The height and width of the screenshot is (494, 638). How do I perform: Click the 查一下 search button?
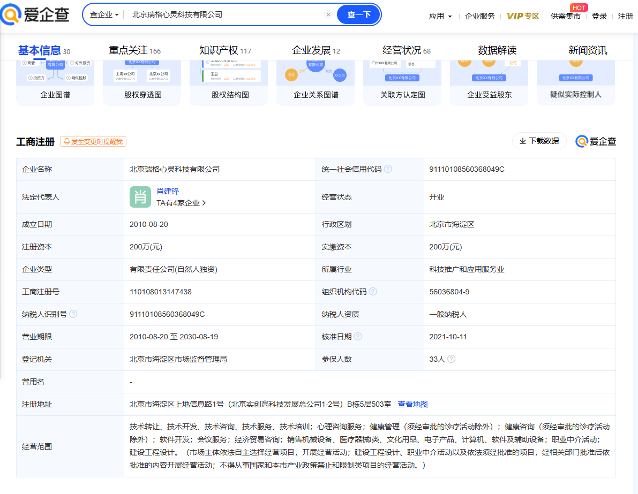click(358, 14)
